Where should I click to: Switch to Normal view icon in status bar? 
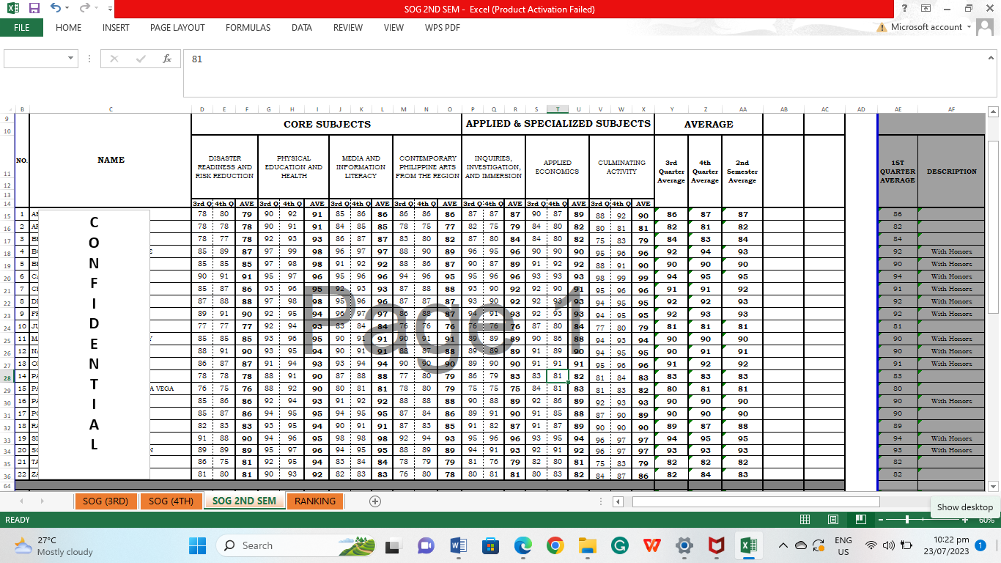[805, 520]
